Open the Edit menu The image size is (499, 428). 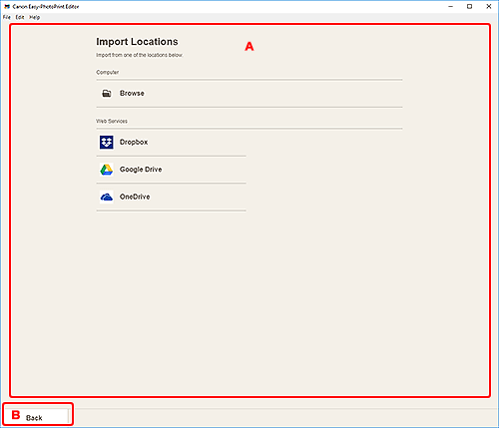20,17
